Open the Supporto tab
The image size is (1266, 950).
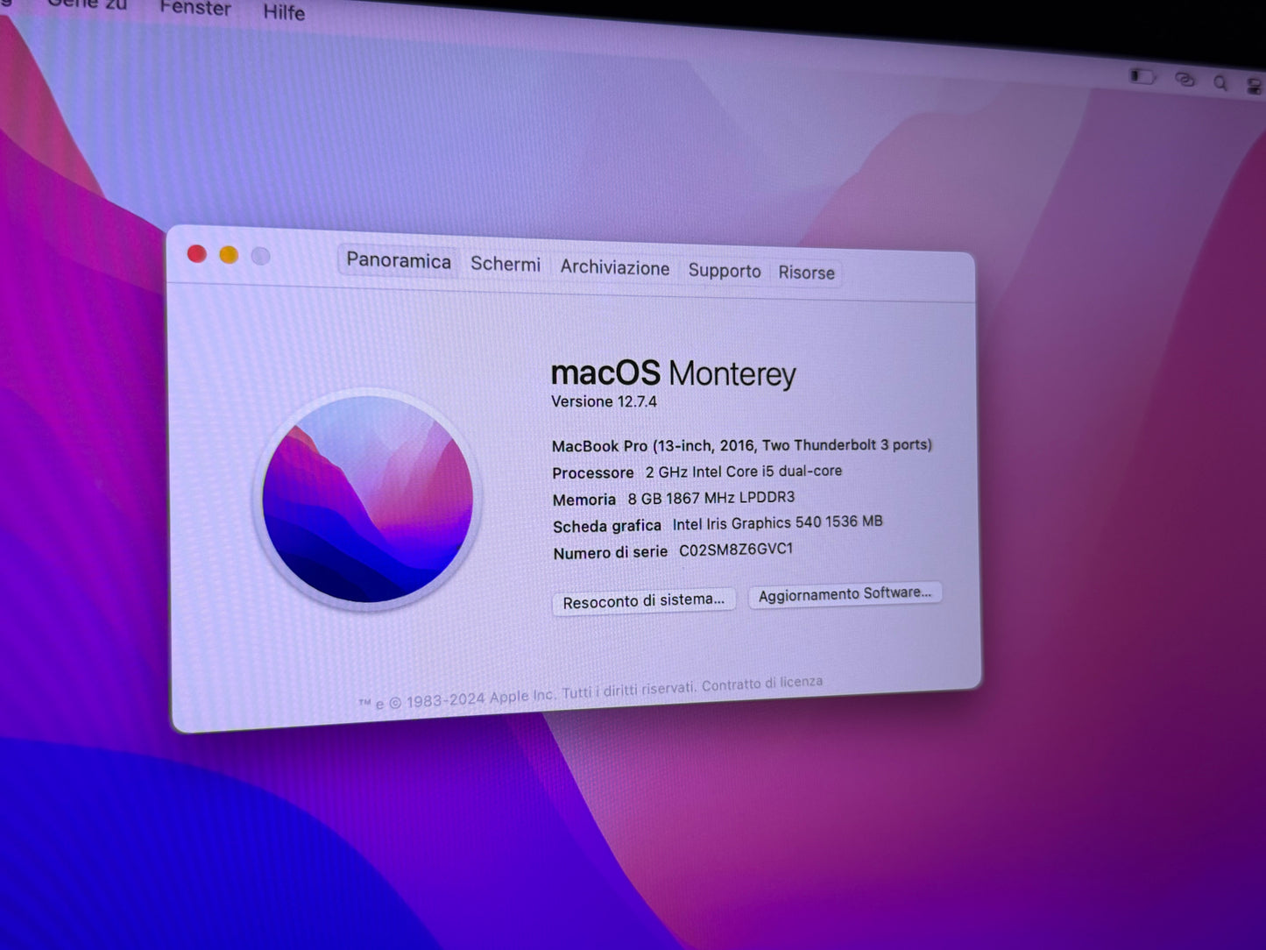[x=725, y=271]
